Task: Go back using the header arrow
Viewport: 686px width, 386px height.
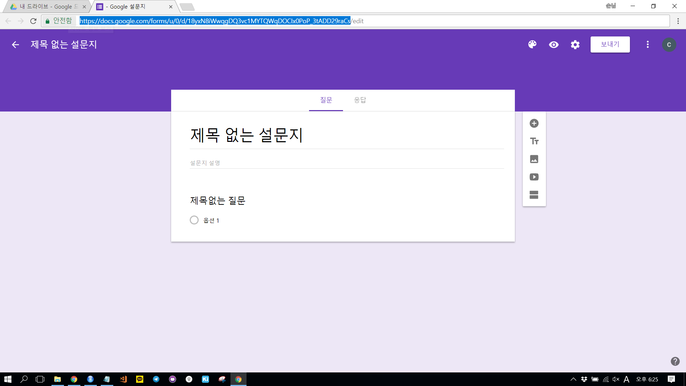Action: pos(15,45)
